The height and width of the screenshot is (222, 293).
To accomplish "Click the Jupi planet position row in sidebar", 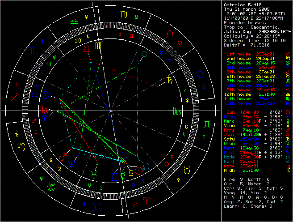I will [x=254, y=135].
